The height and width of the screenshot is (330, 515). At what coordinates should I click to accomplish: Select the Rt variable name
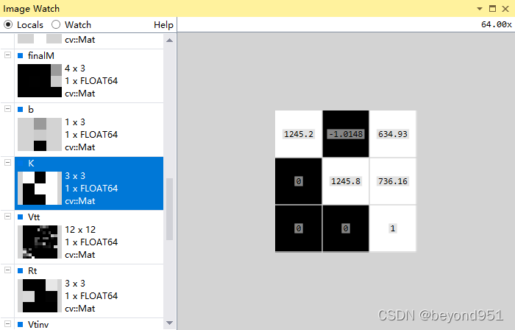tap(32, 270)
